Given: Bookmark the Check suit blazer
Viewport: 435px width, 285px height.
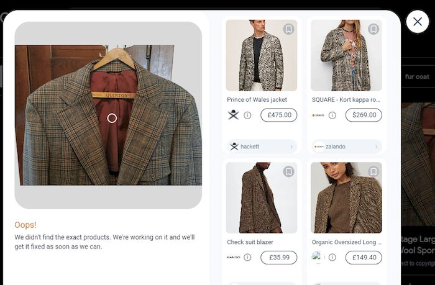Looking at the screenshot, I should (x=288, y=172).
